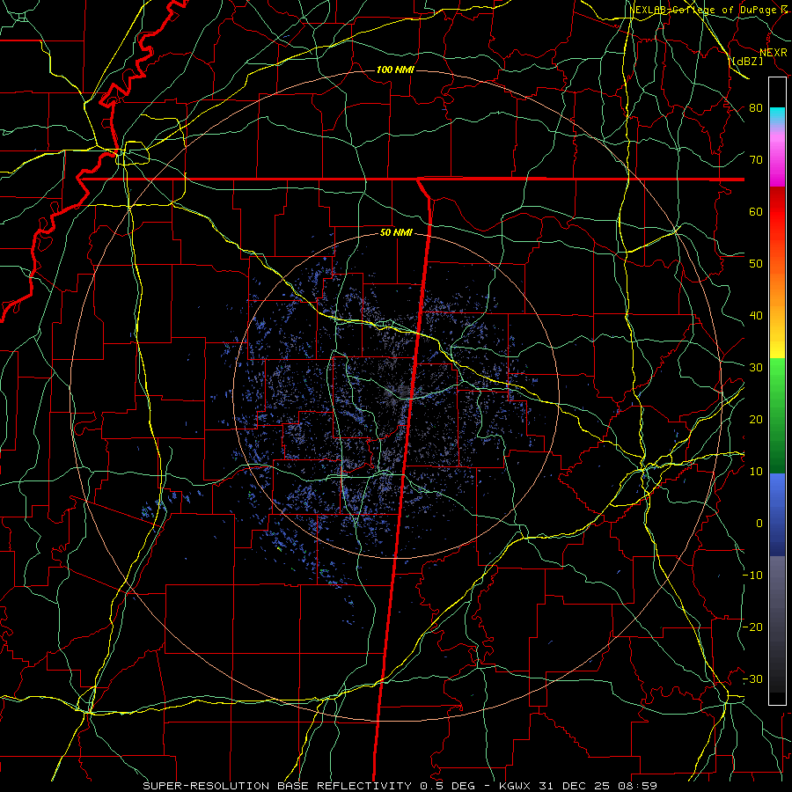Click the bright green band of the color bar
The height and width of the screenshot is (792, 792).
[x=777, y=377]
